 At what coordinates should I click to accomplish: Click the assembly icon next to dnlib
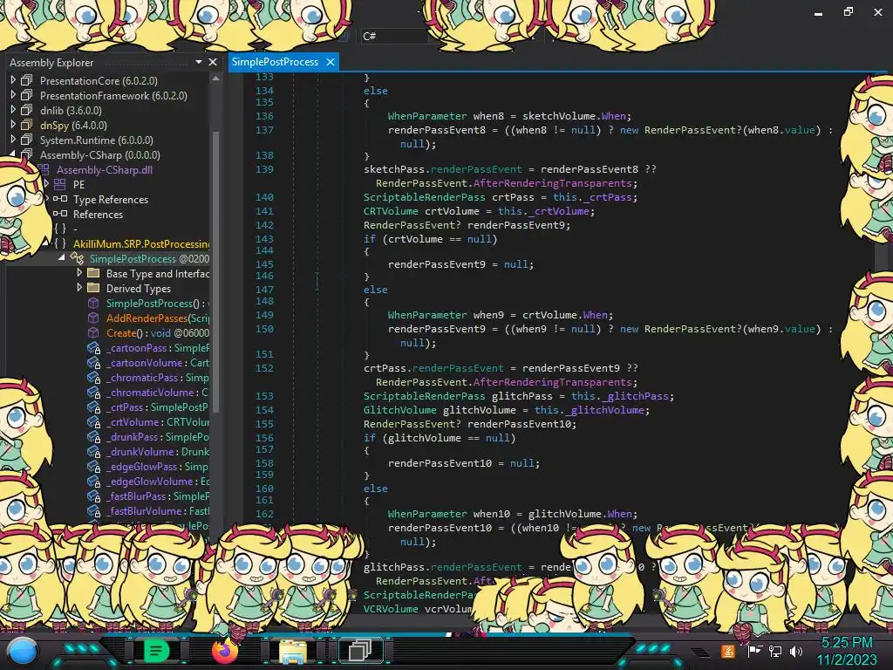coord(27,110)
